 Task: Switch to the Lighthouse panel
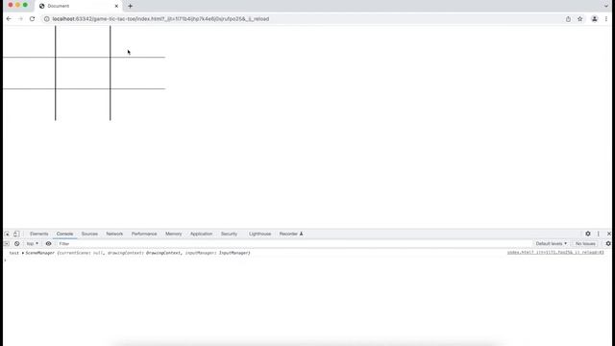click(260, 234)
